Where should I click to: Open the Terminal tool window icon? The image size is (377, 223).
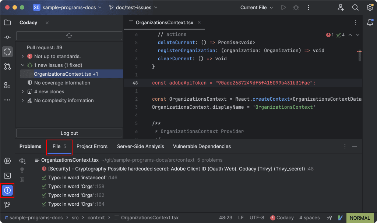[x=7, y=175]
